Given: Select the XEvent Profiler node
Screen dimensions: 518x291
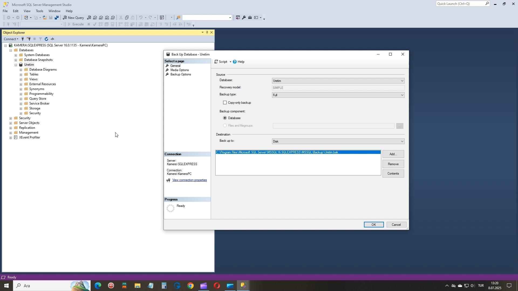Looking at the screenshot, I should pos(29,137).
